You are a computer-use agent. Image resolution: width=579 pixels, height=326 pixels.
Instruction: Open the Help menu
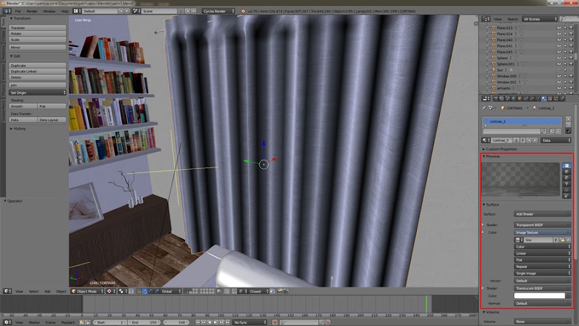tap(64, 11)
